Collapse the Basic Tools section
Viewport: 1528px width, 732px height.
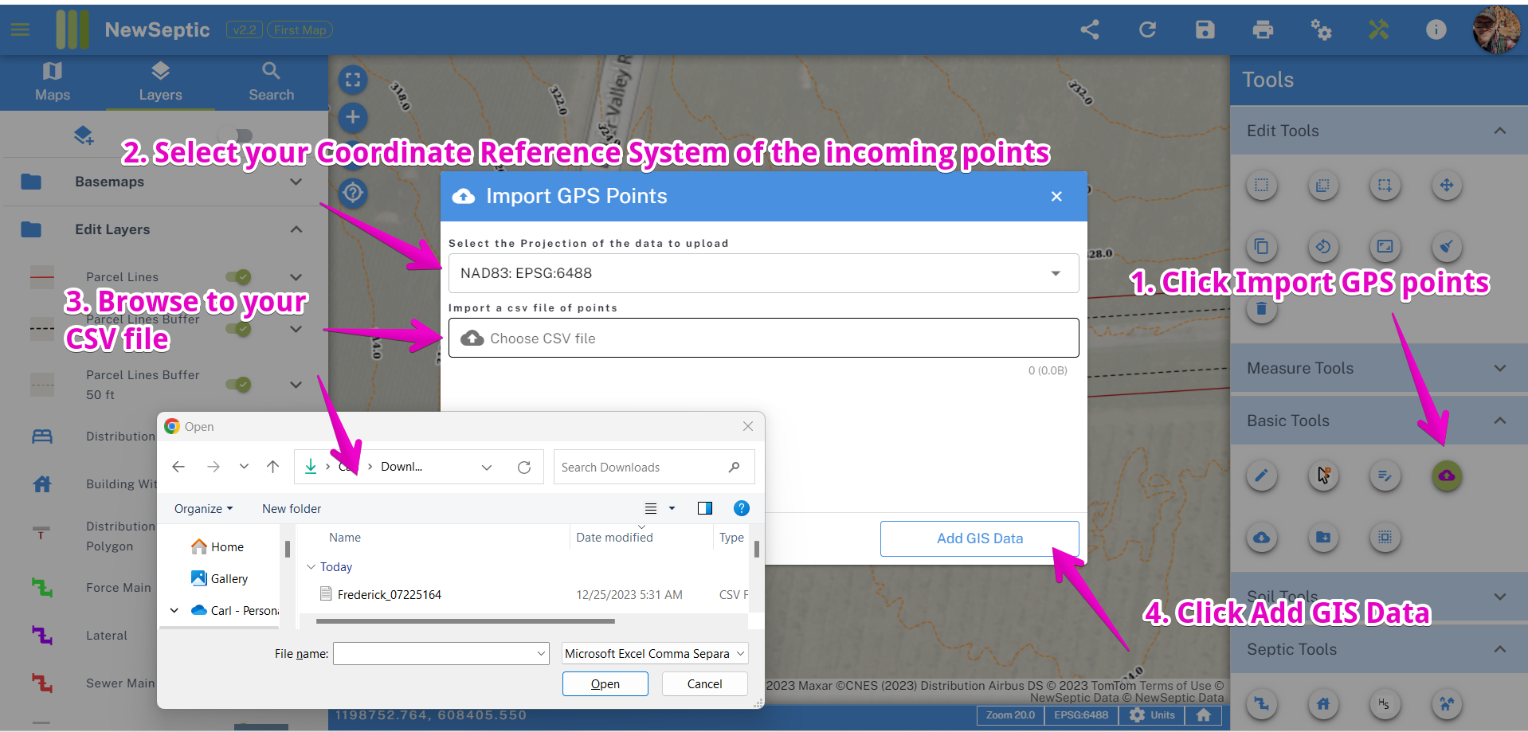click(x=1500, y=421)
